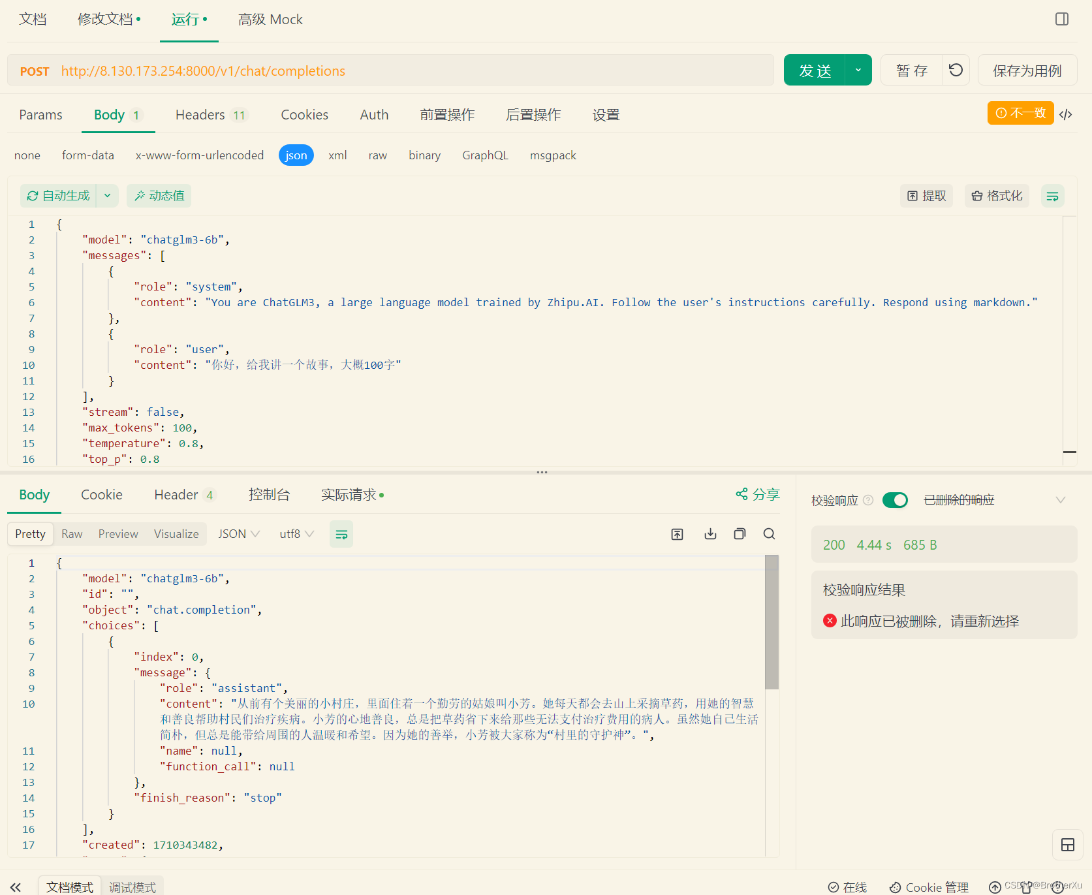
Task: Open the response Header tab
Action: [x=185, y=495]
